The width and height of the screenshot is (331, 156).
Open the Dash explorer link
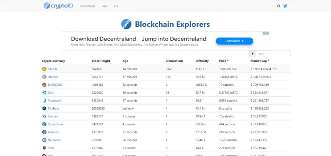(x=51, y=93)
